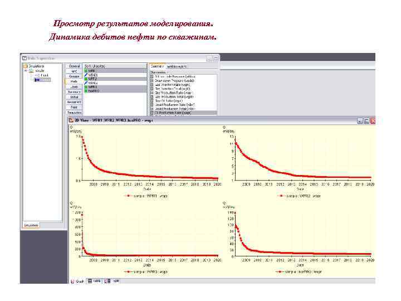
Task: Select injector well WINJ1 row
Action: 116,75
